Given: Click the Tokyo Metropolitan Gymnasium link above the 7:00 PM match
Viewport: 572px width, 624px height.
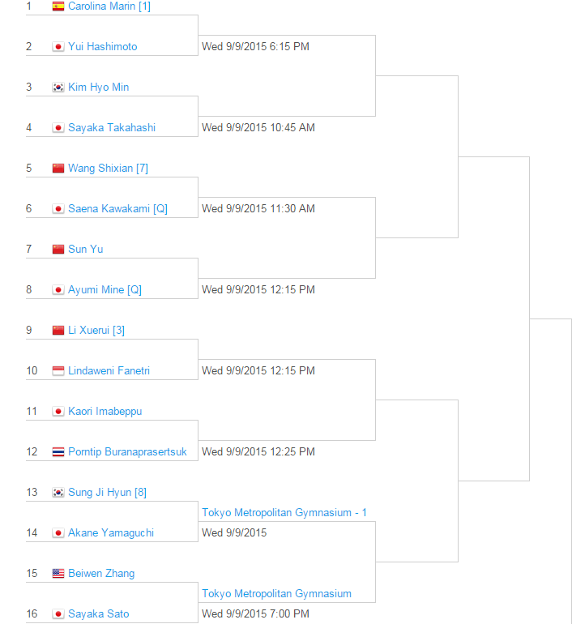Looking at the screenshot, I should [x=276, y=594].
